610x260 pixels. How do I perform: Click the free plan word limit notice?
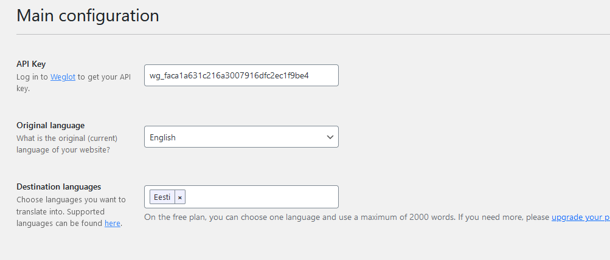347,217
